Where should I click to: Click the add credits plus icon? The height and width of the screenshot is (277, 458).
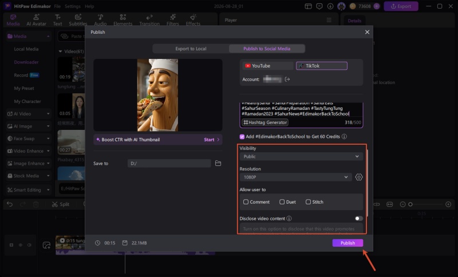(x=377, y=6)
